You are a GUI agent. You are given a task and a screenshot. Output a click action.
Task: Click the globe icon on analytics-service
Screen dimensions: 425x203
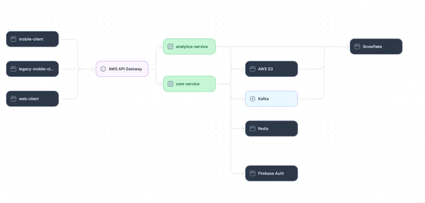pos(170,47)
